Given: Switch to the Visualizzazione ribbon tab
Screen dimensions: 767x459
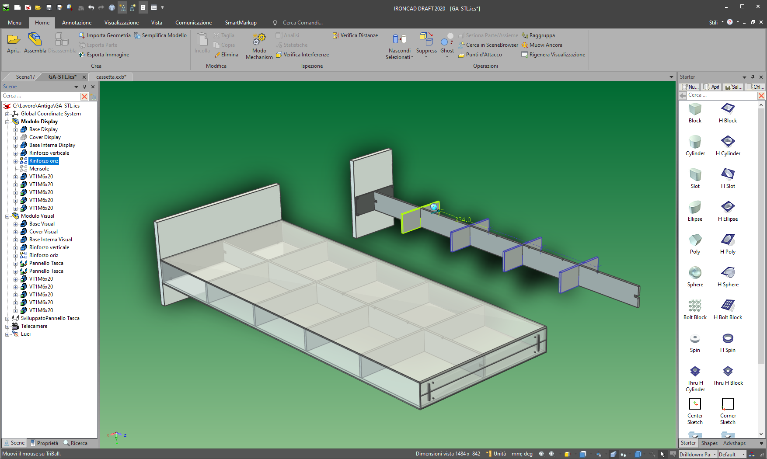Looking at the screenshot, I should click(x=121, y=23).
